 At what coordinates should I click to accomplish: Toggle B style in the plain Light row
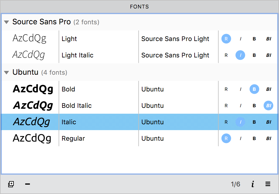coord(254,39)
